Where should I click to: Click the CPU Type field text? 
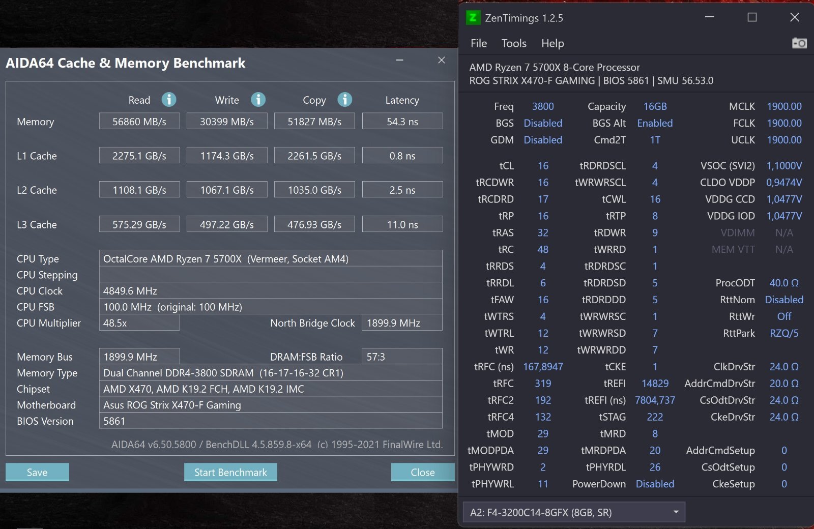tap(271, 258)
